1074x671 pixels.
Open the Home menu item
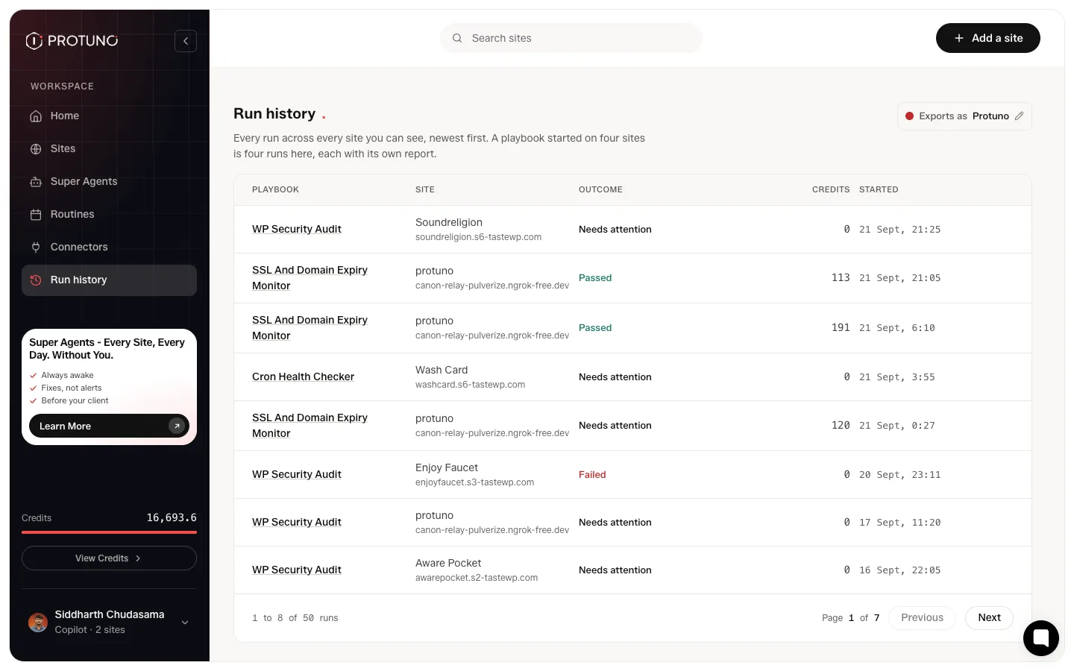click(x=109, y=116)
